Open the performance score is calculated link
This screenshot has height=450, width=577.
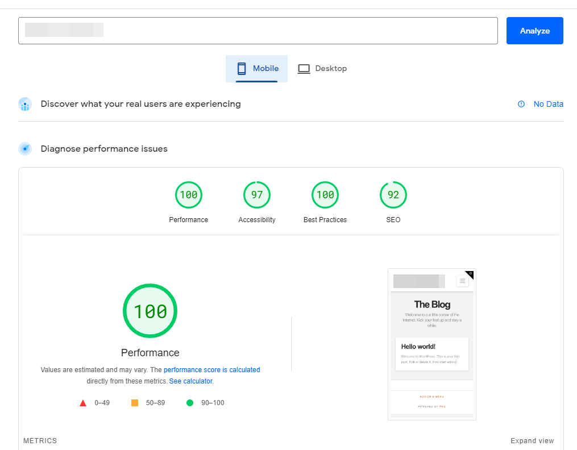tap(211, 370)
